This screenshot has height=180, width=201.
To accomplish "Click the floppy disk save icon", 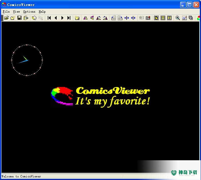I will pyautogui.click(x=19, y=18).
